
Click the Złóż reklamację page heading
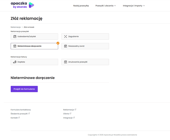[26, 19]
